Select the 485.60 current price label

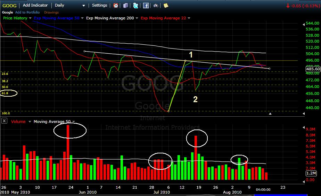point(313,69)
